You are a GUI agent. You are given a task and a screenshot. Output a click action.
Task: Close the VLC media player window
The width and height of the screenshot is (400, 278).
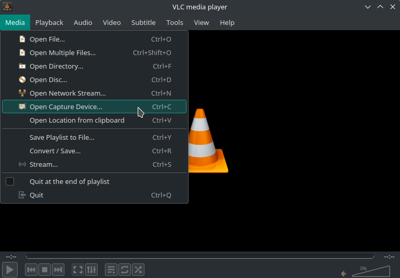click(x=393, y=7)
